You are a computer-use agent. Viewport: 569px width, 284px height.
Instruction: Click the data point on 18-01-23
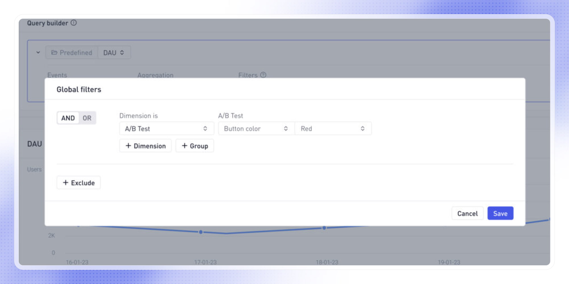324,227
